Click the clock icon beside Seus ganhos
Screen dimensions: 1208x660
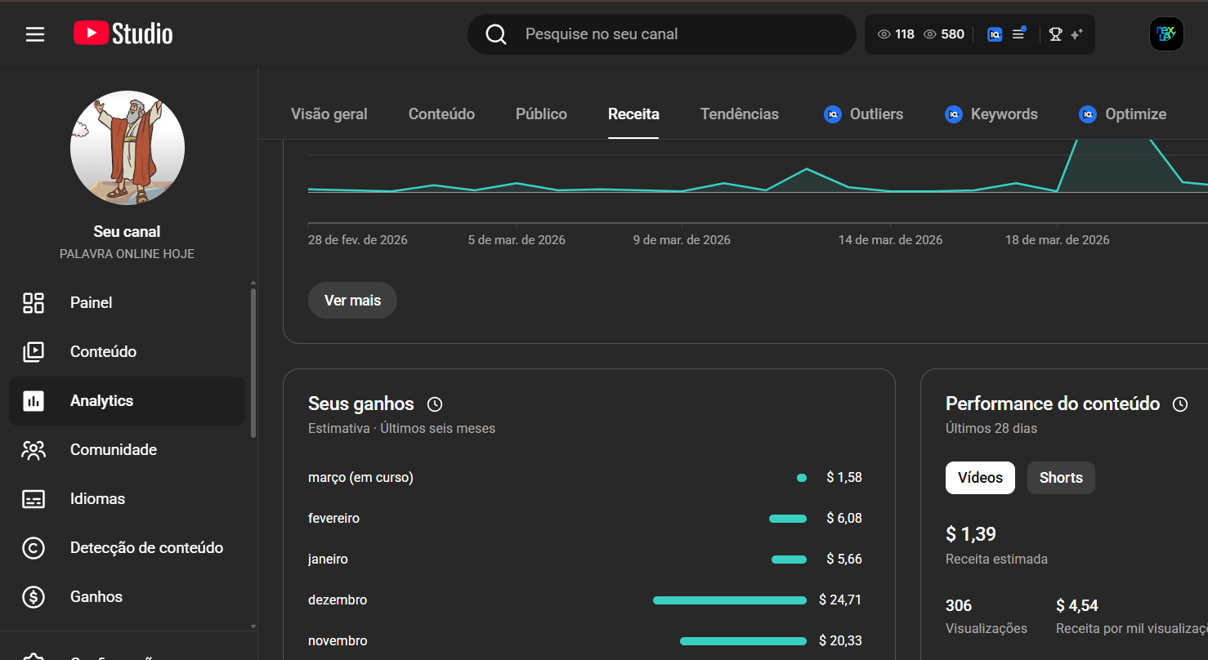pyautogui.click(x=435, y=404)
